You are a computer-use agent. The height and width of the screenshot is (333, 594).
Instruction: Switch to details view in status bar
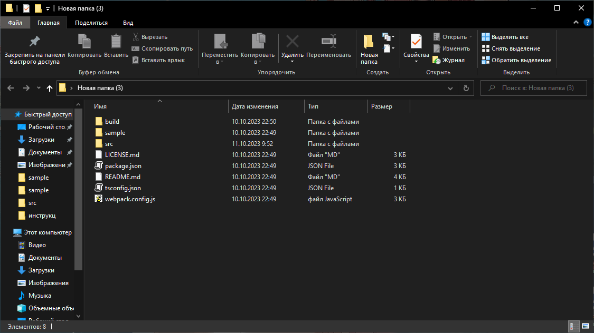coord(573,327)
